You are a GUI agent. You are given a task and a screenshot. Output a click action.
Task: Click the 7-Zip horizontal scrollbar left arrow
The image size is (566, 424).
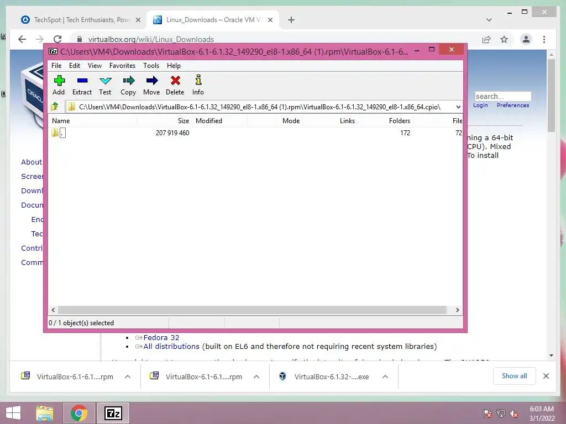53,310
